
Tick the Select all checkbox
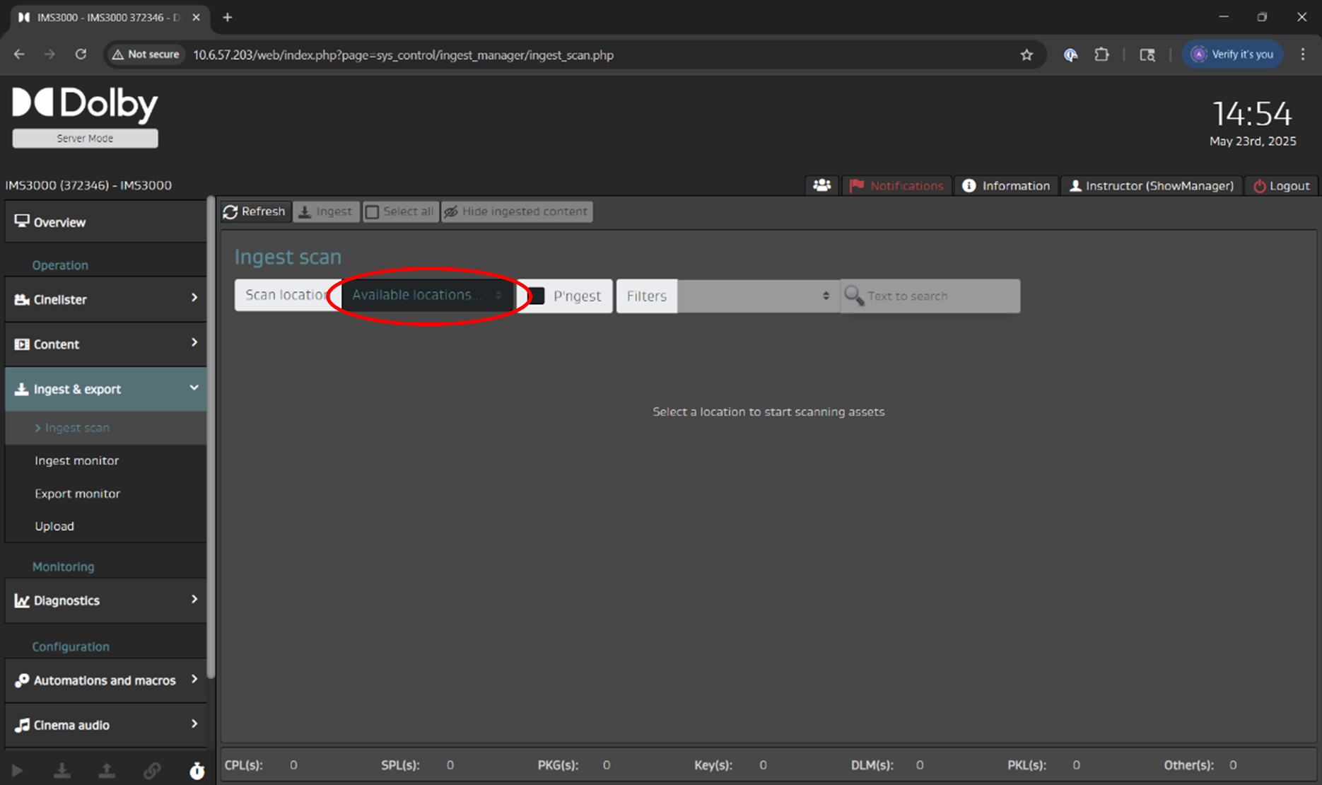coord(373,211)
